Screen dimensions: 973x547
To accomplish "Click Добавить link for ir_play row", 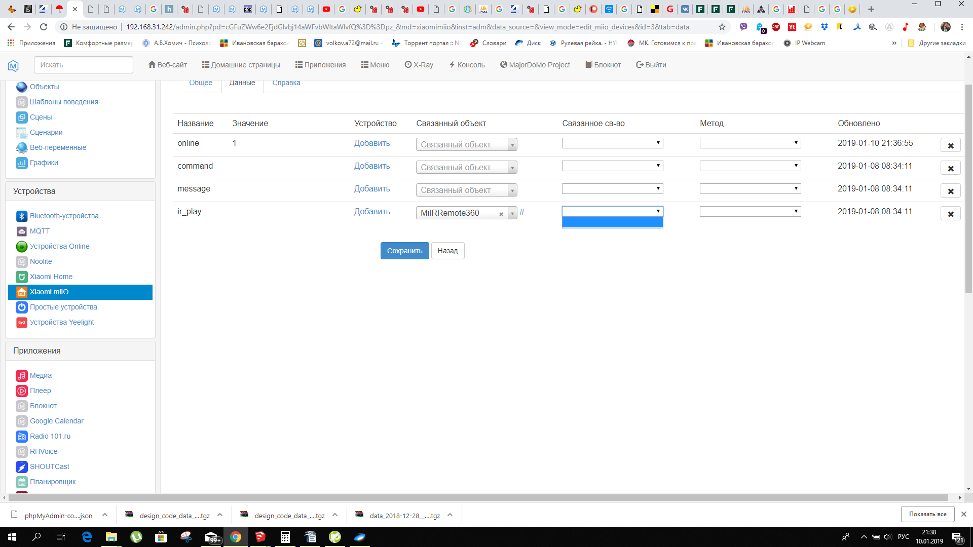I will click(x=372, y=212).
